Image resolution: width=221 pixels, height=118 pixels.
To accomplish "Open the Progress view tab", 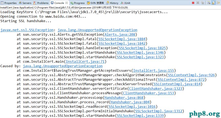I will point(77,3).
